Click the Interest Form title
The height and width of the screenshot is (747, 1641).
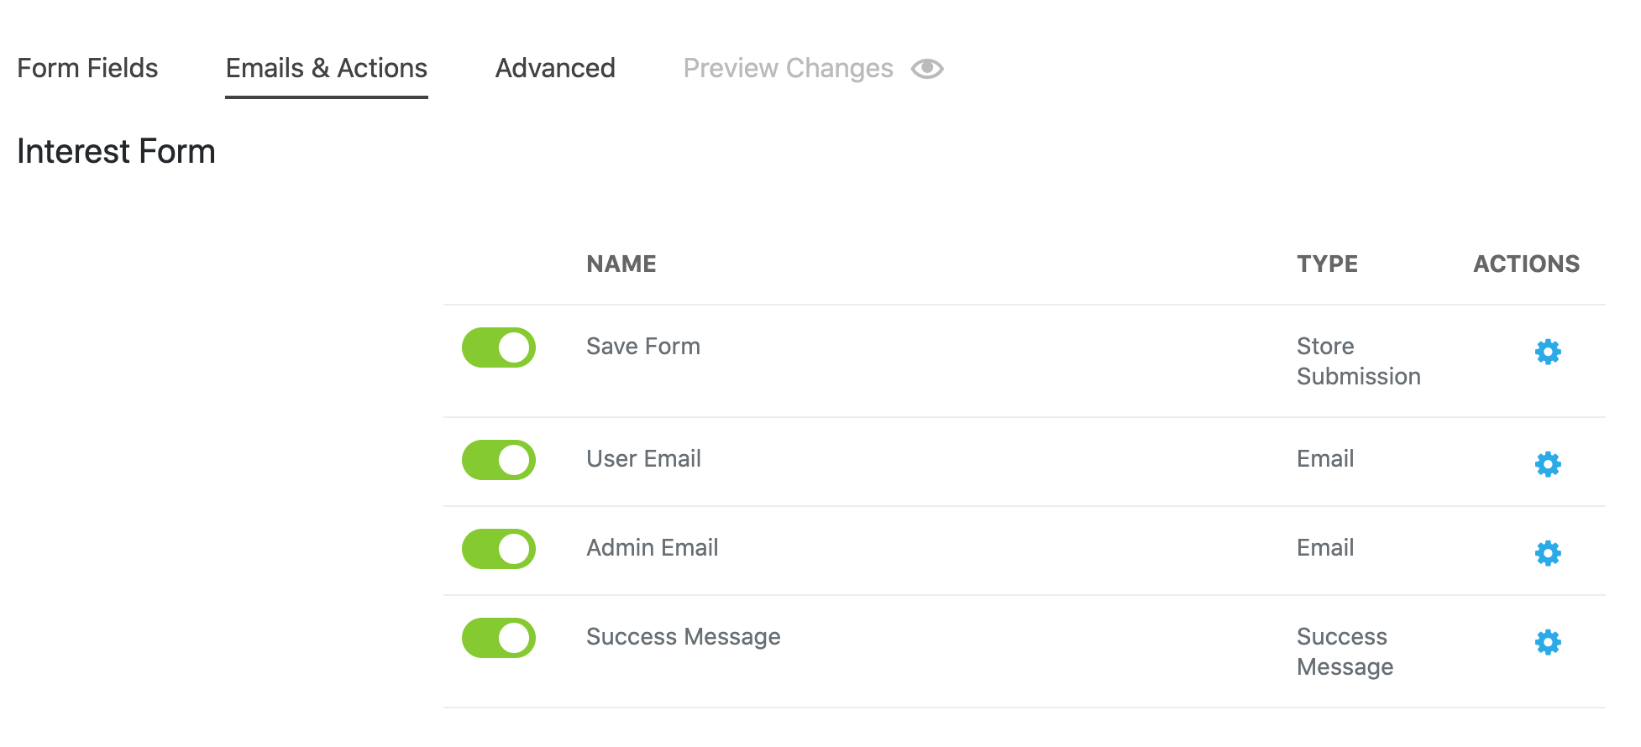coord(117,152)
